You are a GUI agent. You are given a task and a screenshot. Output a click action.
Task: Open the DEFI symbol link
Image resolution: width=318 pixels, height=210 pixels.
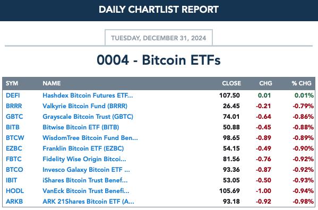point(13,95)
